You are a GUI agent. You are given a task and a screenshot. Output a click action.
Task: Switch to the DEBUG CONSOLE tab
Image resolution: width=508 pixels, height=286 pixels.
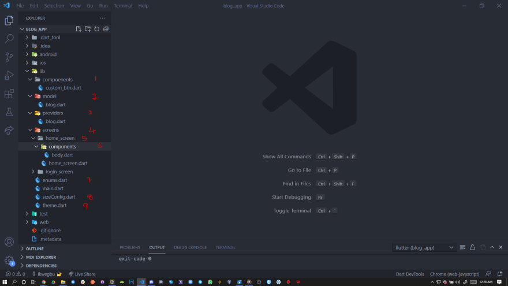[190, 247]
